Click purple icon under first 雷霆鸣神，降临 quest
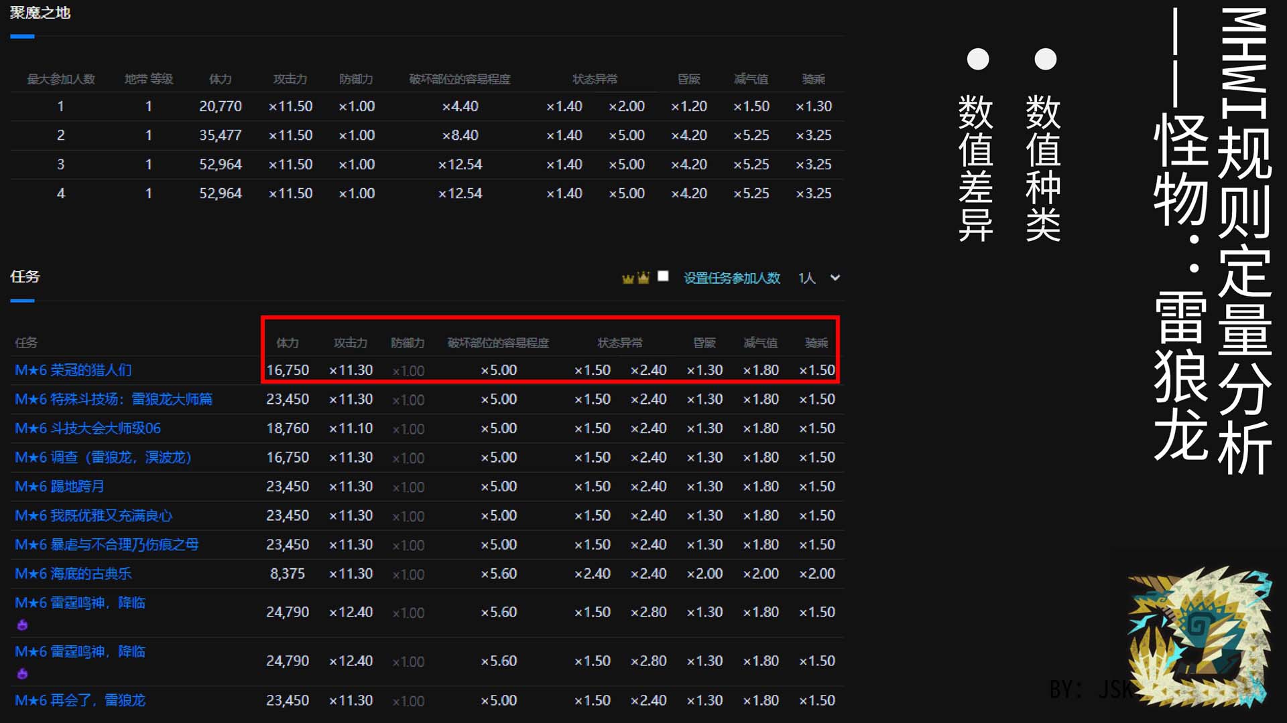 coord(22,625)
